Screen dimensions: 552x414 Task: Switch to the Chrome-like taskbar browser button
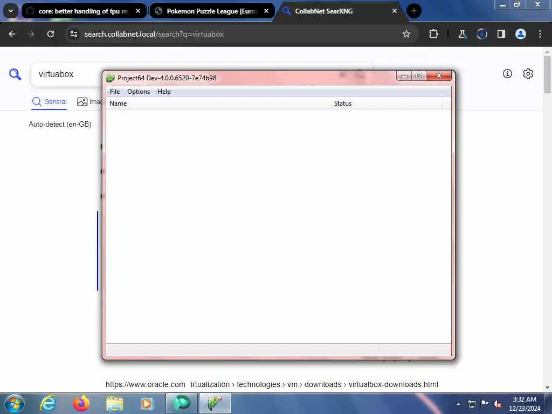[182, 403]
